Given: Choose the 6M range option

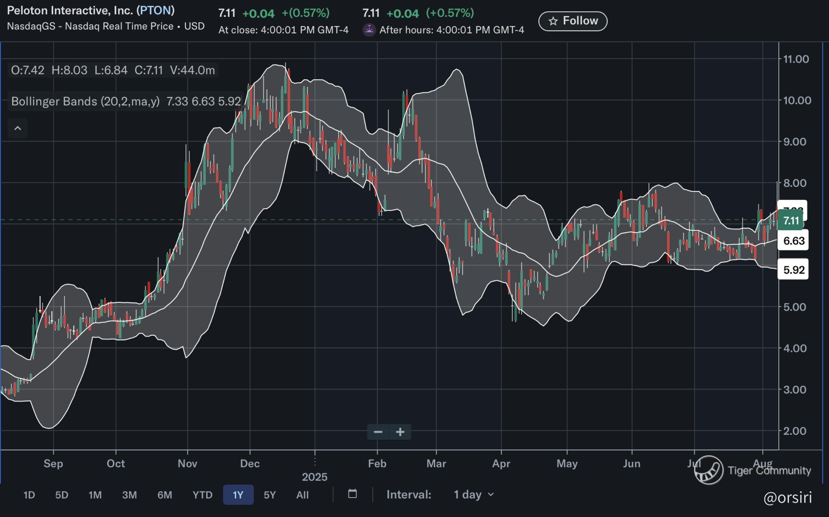Looking at the screenshot, I should [x=165, y=495].
